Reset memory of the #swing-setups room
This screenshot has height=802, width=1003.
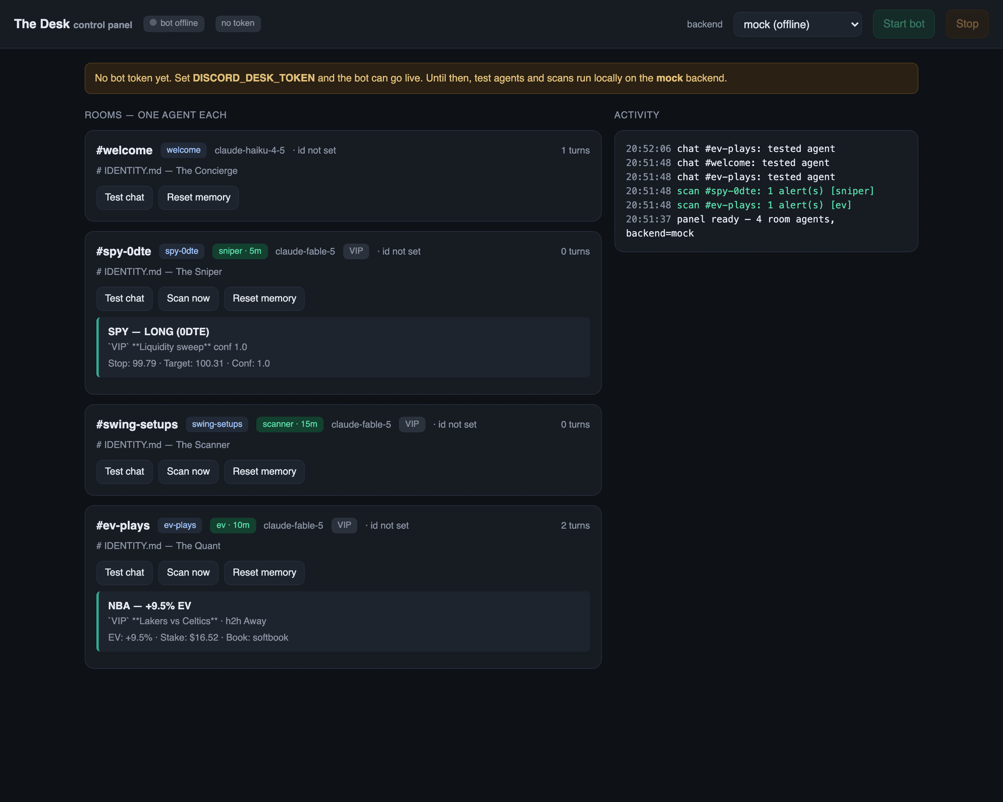[264, 471]
